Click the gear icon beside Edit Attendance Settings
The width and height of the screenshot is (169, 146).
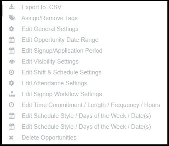point(12,83)
